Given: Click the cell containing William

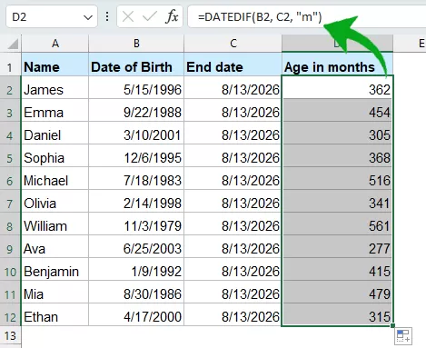Looking at the screenshot, I should pyautogui.click(x=54, y=224).
